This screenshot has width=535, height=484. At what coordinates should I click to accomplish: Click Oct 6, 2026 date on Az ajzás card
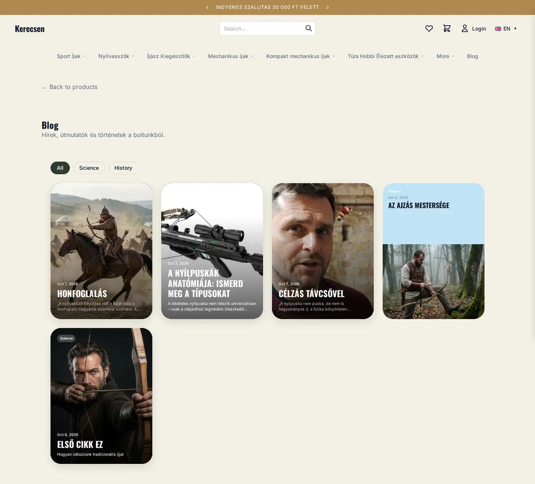pos(398,198)
